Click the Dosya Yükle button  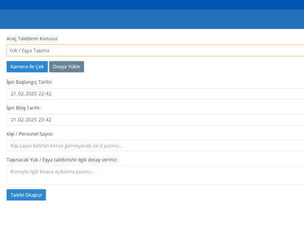tap(66, 67)
